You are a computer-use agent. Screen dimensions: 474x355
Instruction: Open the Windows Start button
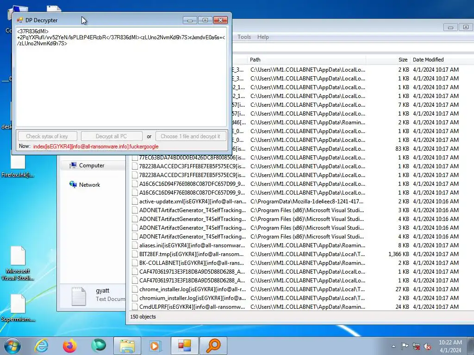coord(12,346)
